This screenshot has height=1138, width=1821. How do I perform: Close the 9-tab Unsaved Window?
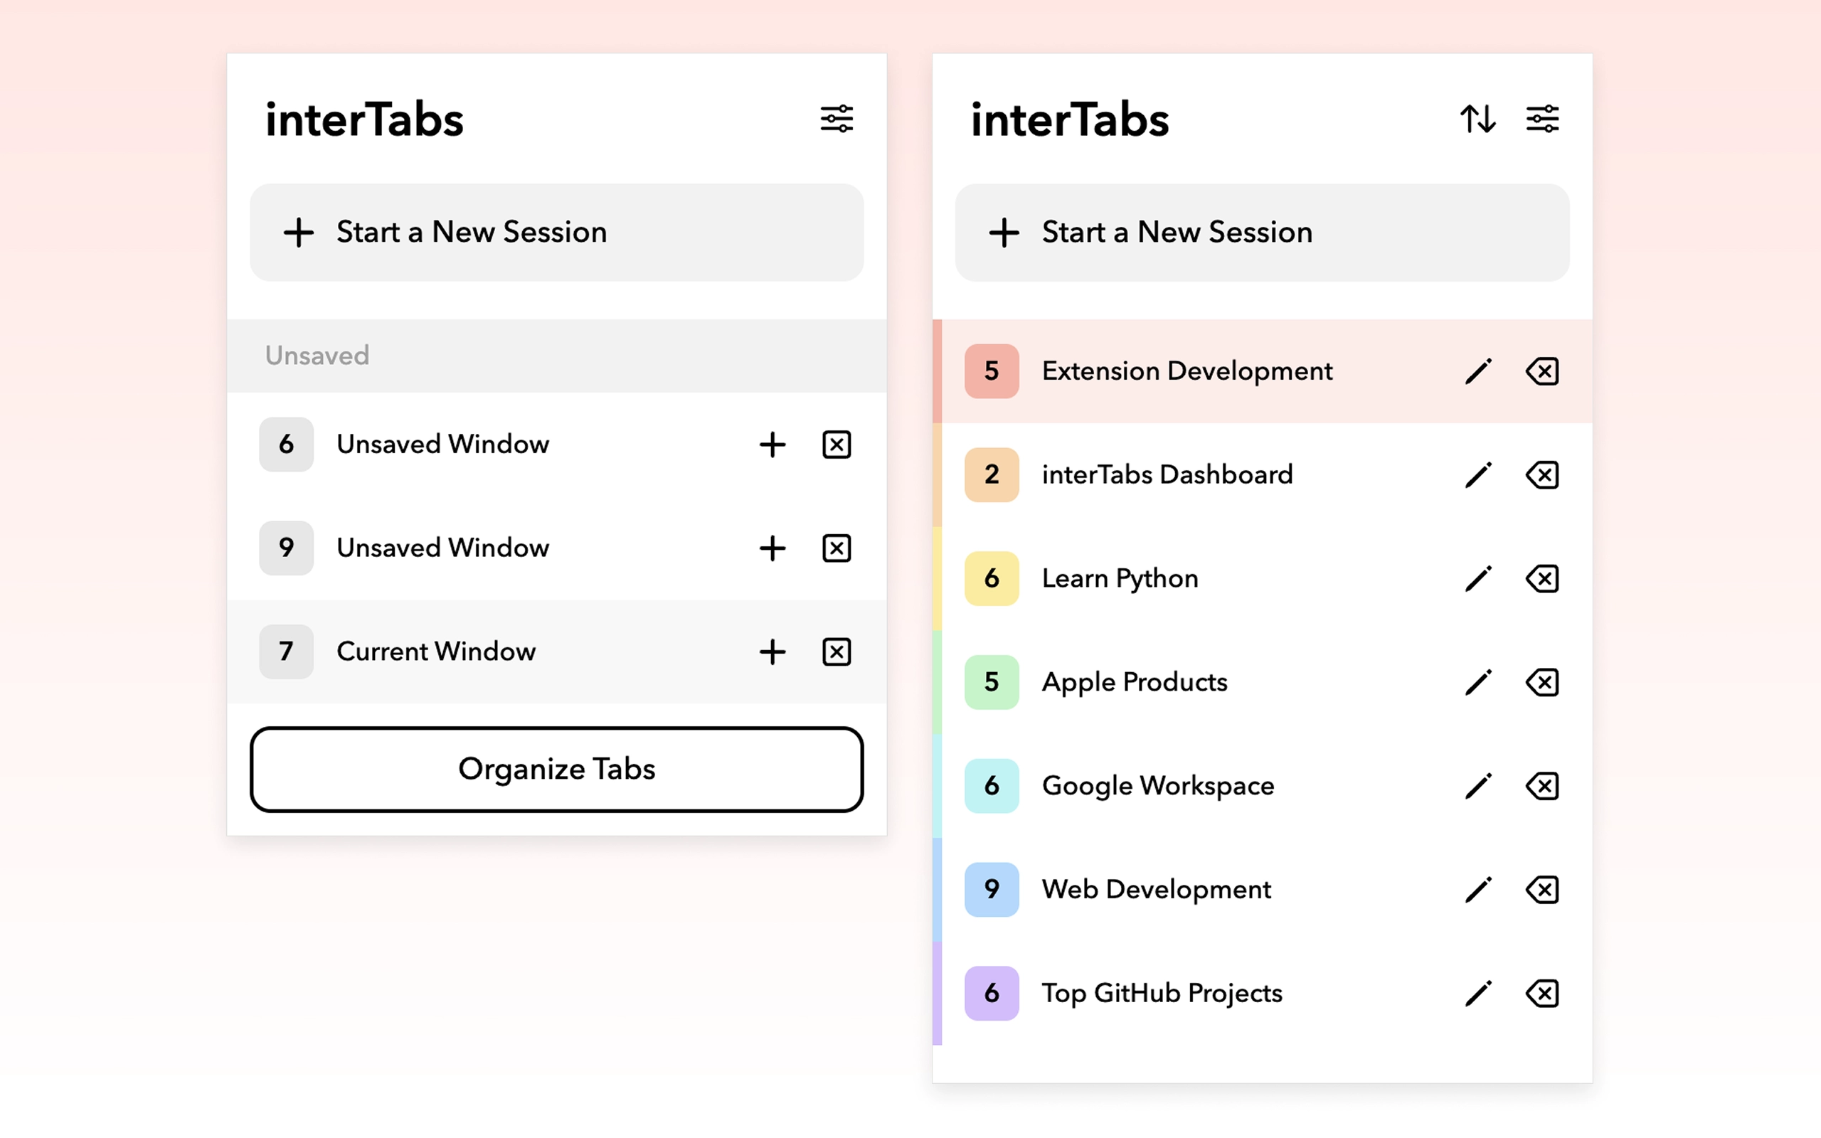tap(836, 548)
